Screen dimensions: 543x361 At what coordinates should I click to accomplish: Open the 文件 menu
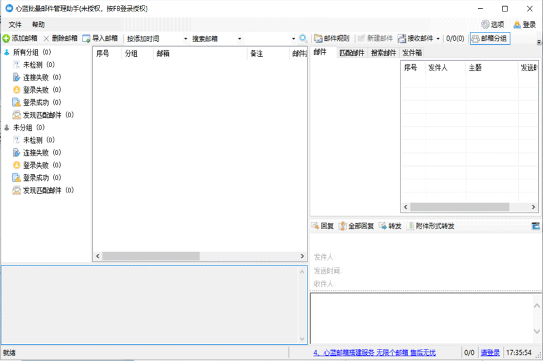coord(15,24)
